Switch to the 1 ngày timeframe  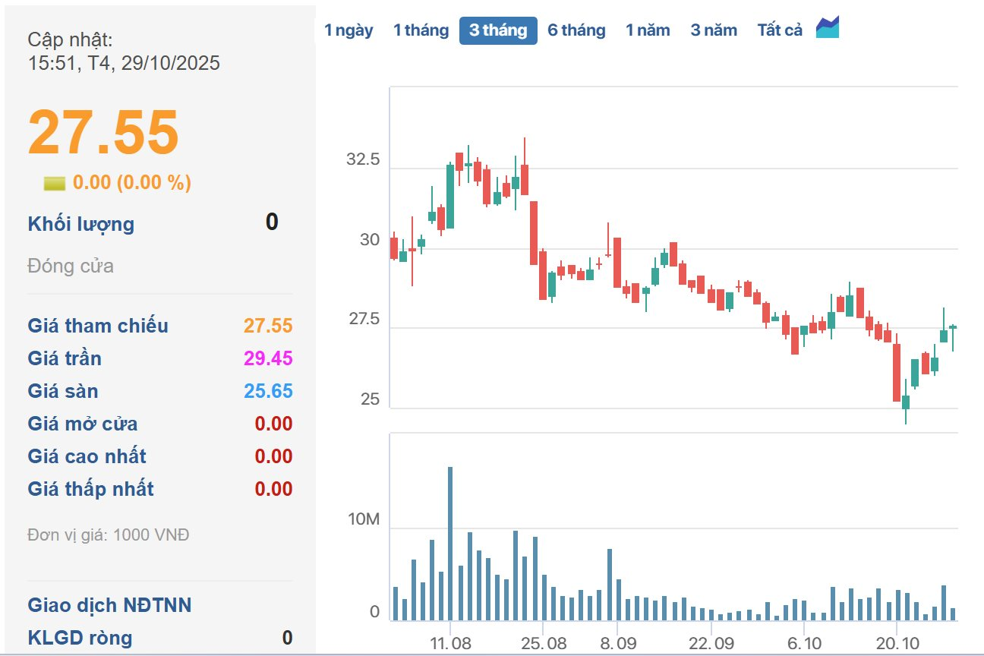(348, 30)
